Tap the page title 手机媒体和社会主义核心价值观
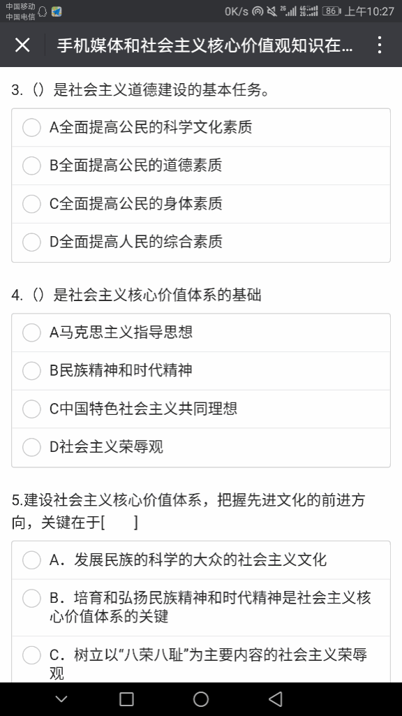402x716 pixels. tap(205, 45)
